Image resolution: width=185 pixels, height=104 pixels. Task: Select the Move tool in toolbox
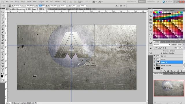[3, 12]
